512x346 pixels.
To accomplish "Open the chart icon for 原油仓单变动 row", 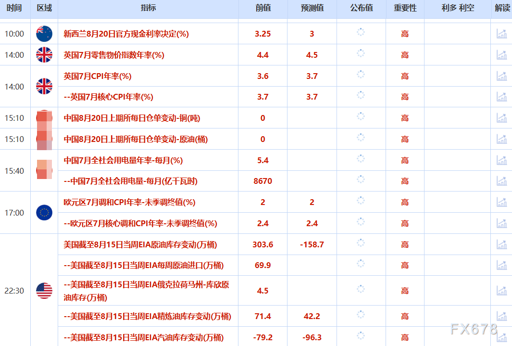I will (503, 139).
